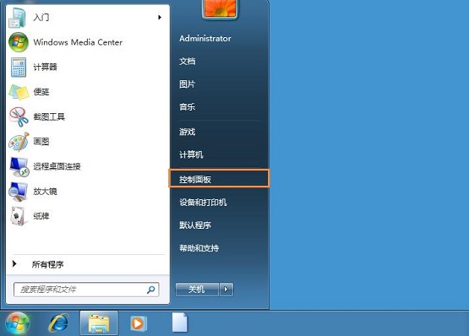This screenshot has width=469, height=336.
Task: Select the 放大镜 text label
Action: [x=45, y=191]
